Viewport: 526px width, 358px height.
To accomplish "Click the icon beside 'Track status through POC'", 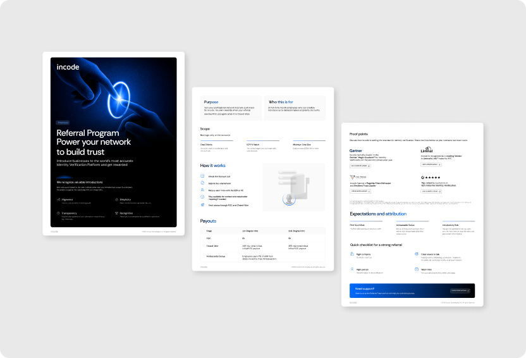I will [x=202, y=205].
